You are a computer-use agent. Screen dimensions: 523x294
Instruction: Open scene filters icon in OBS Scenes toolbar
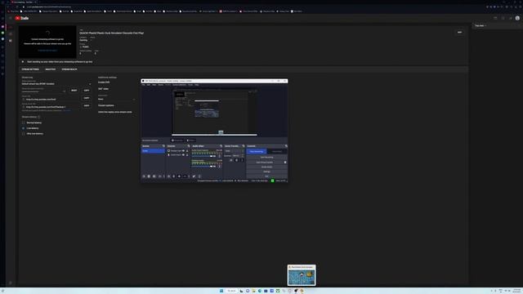(154, 176)
